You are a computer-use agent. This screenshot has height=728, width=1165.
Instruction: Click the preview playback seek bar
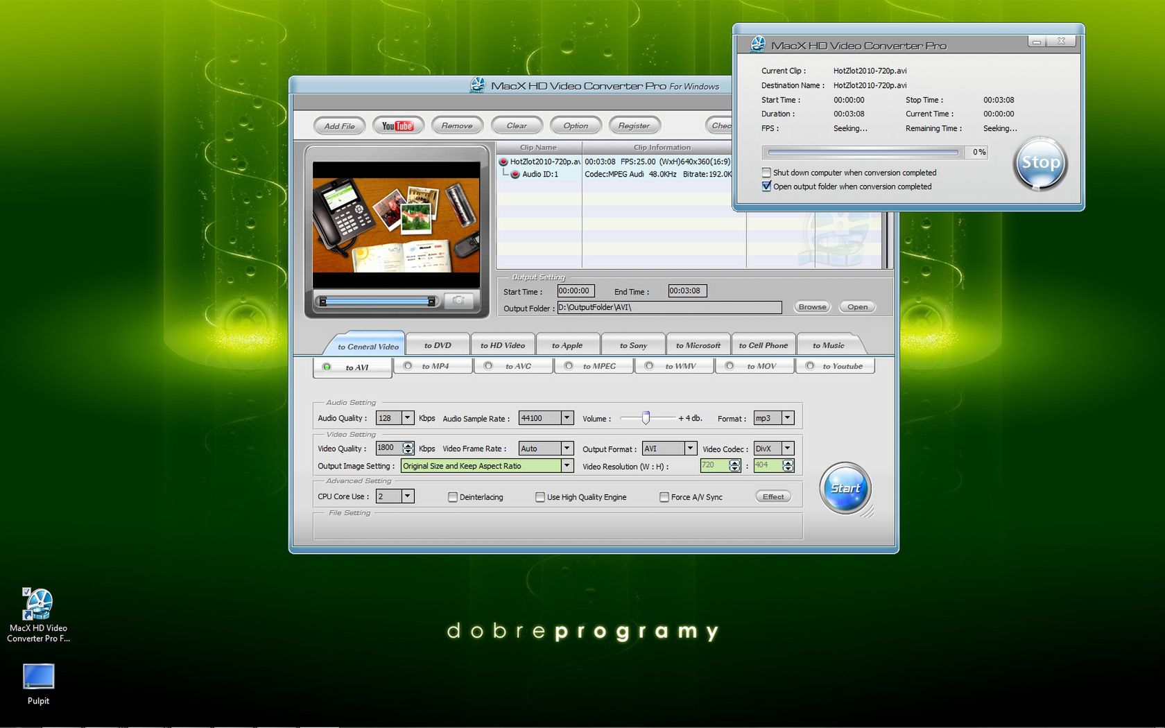pyautogui.click(x=377, y=301)
